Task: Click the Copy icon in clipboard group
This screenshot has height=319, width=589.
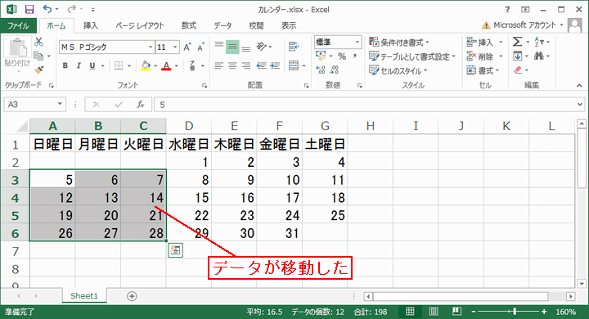Action: coord(38,56)
